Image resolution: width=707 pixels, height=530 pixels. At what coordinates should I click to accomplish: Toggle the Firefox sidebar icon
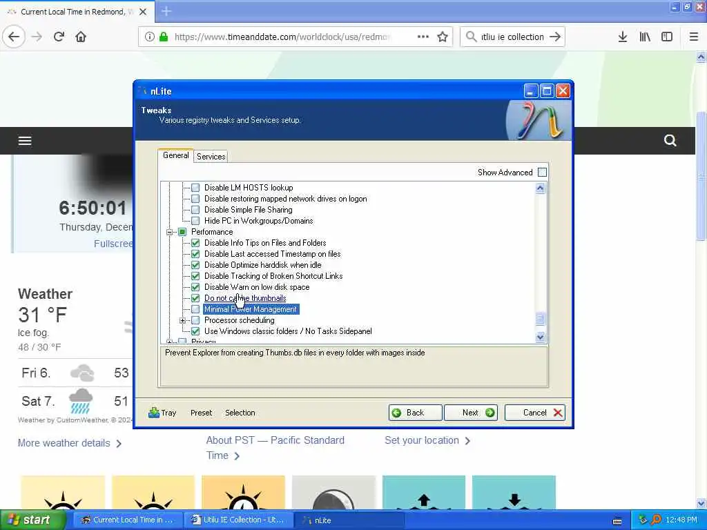click(667, 37)
